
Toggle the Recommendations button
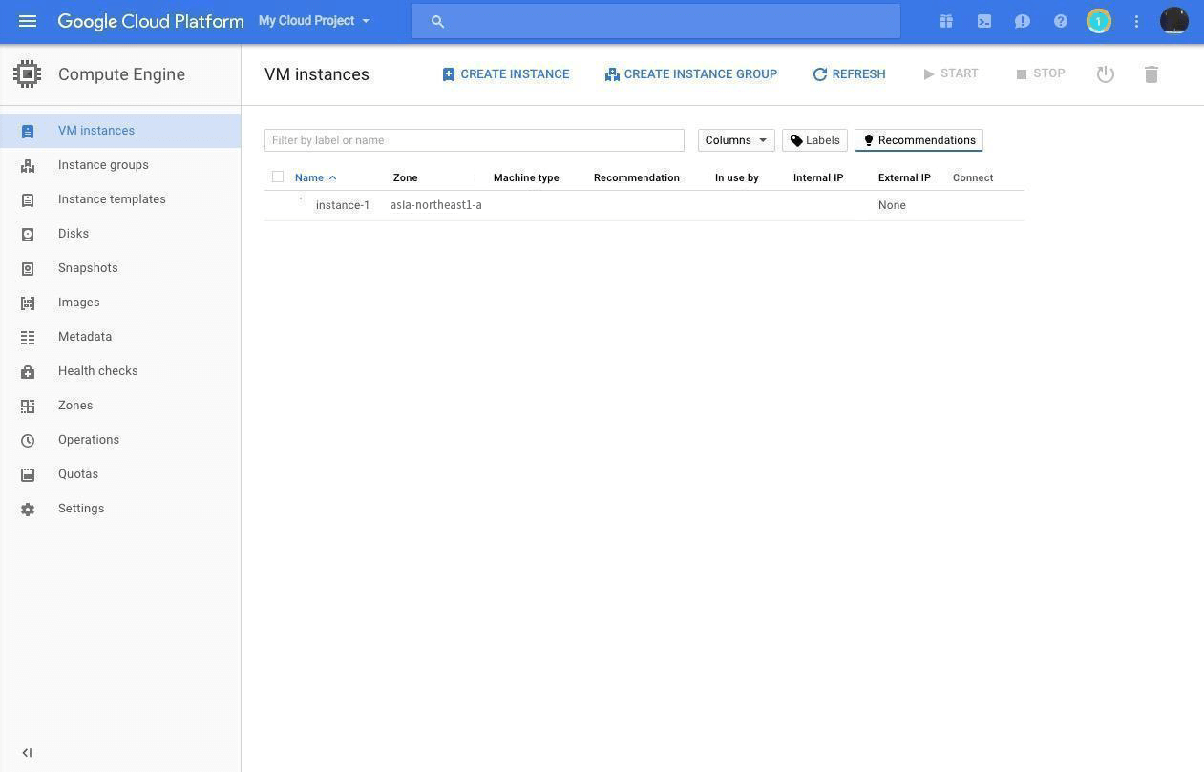[x=919, y=140]
